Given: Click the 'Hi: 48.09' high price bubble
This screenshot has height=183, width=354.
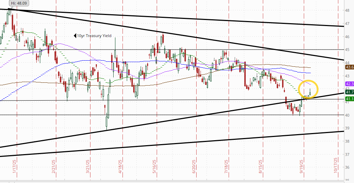Looking at the screenshot, I should point(19,3).
